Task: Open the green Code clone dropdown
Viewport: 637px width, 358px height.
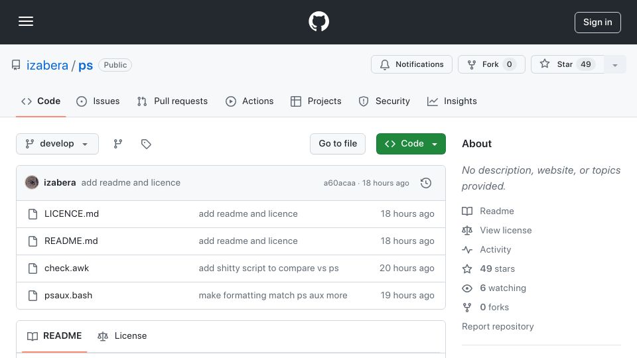Action: tap(411, 144)
